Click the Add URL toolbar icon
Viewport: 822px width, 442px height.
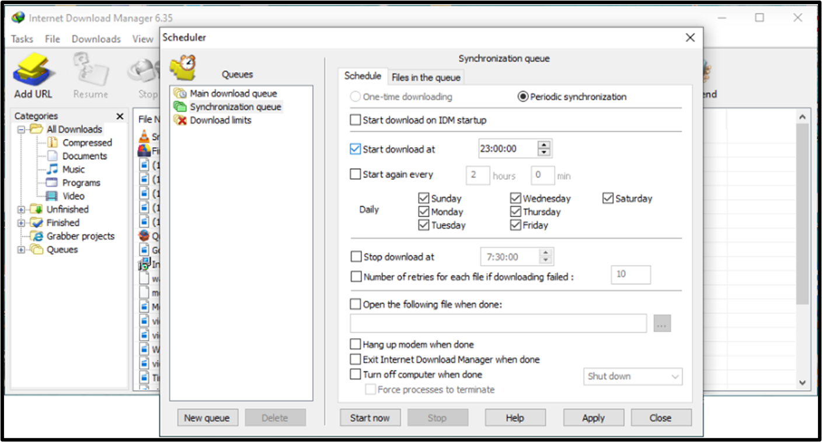[33, 68]
